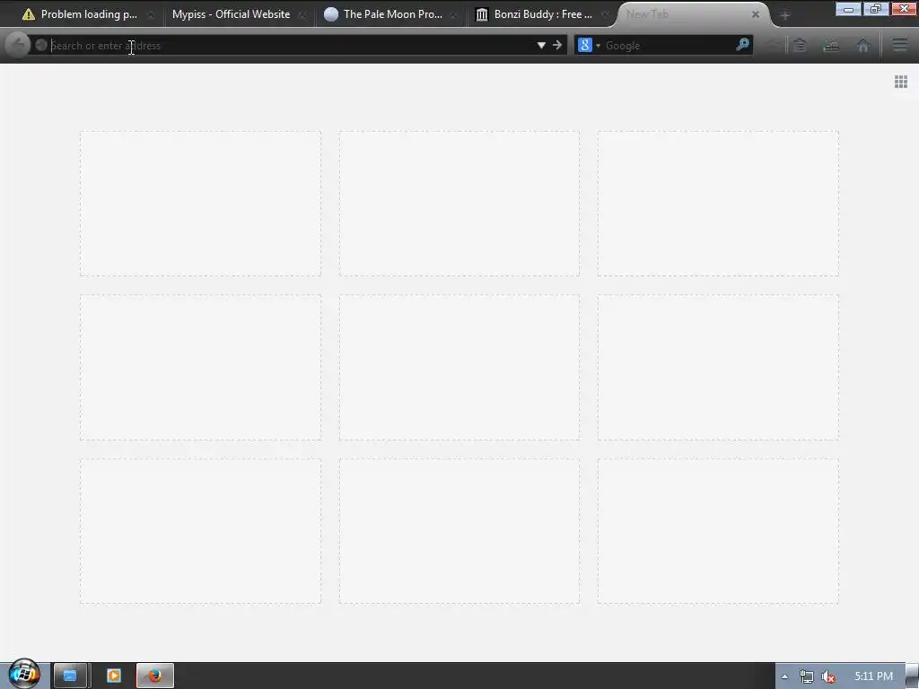Close the New Tab tab
The image size is (919, 689).
(756, 14)
